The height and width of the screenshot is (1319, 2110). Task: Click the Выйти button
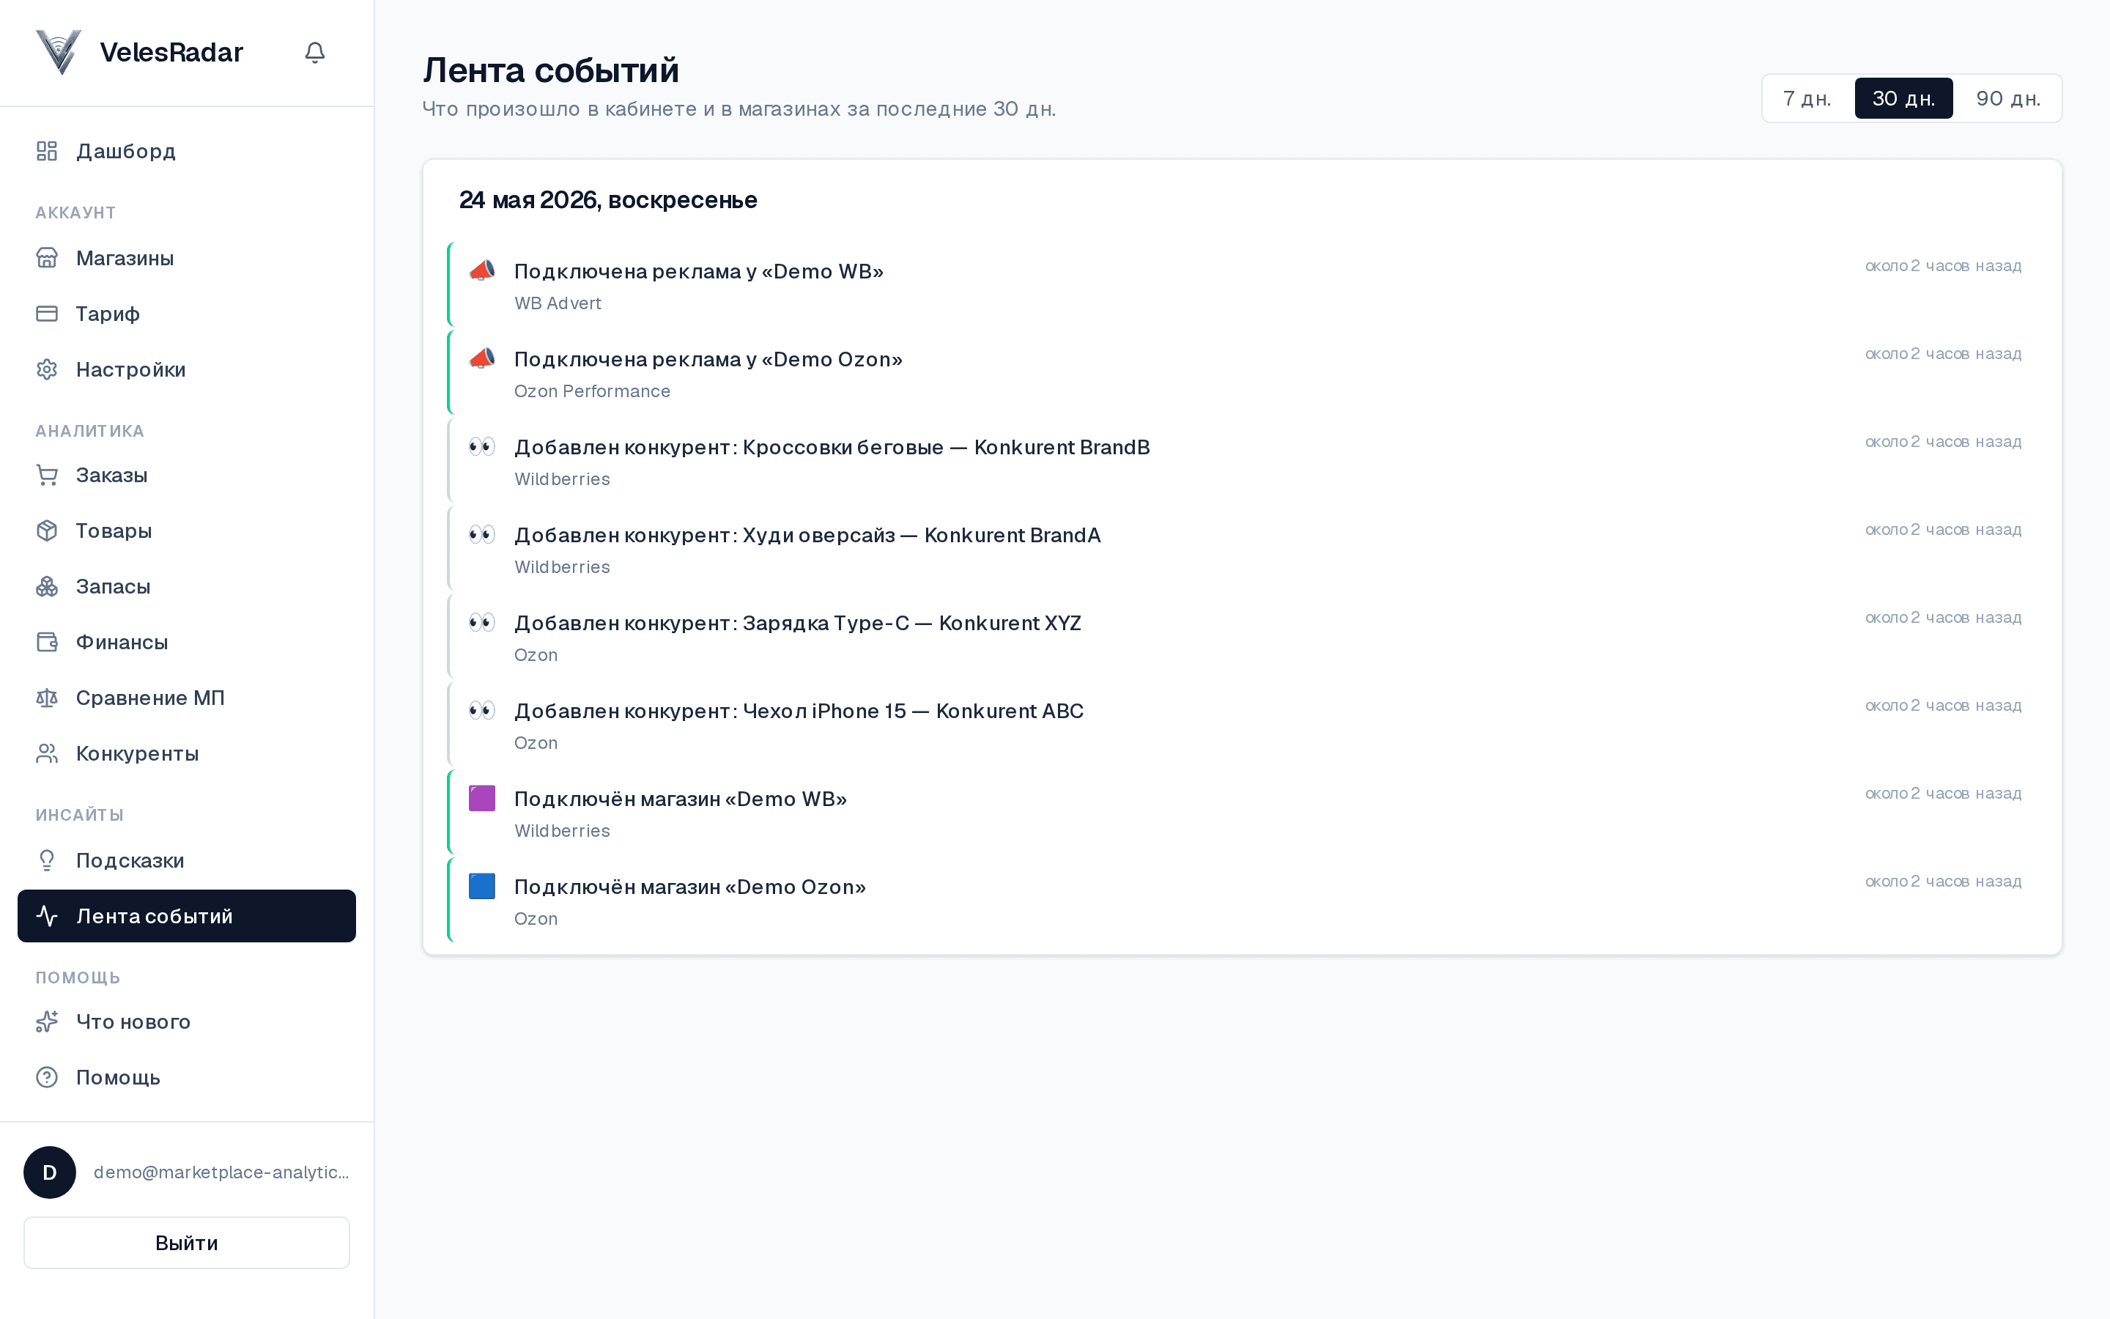(187, 1242)
